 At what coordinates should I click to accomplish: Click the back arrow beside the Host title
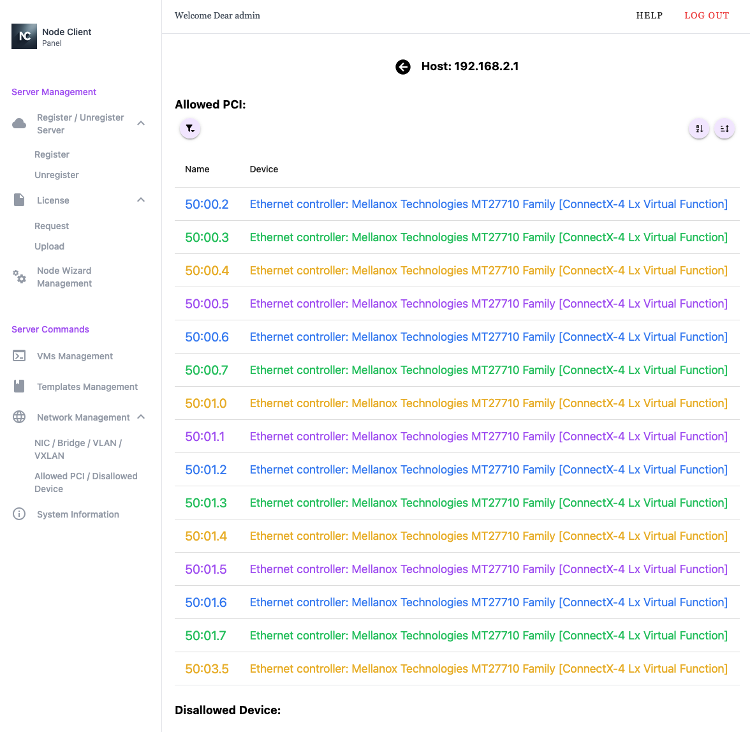coord(403,67)
